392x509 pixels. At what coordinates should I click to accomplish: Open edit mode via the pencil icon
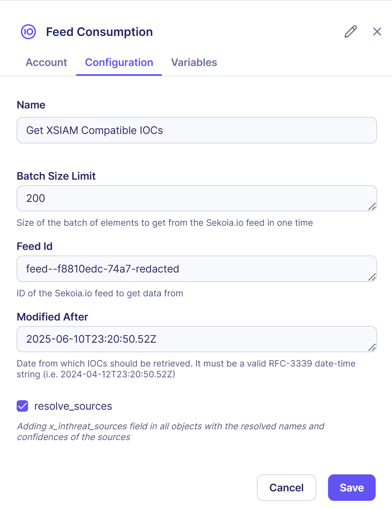[350, 32]
